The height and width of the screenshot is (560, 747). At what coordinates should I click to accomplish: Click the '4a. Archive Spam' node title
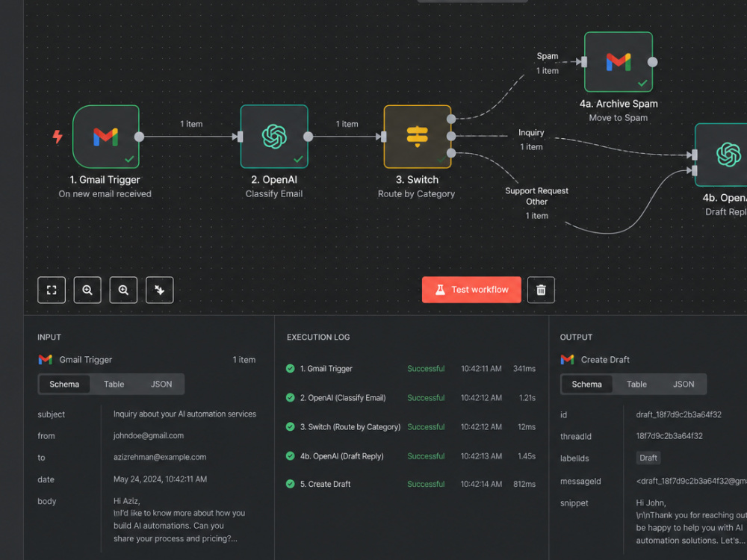(619, 104)
